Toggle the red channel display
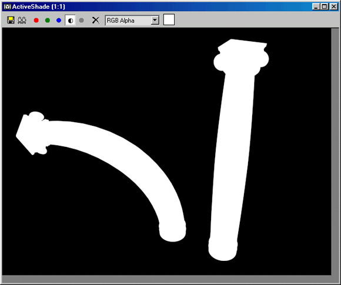 (x=36, y=20)
